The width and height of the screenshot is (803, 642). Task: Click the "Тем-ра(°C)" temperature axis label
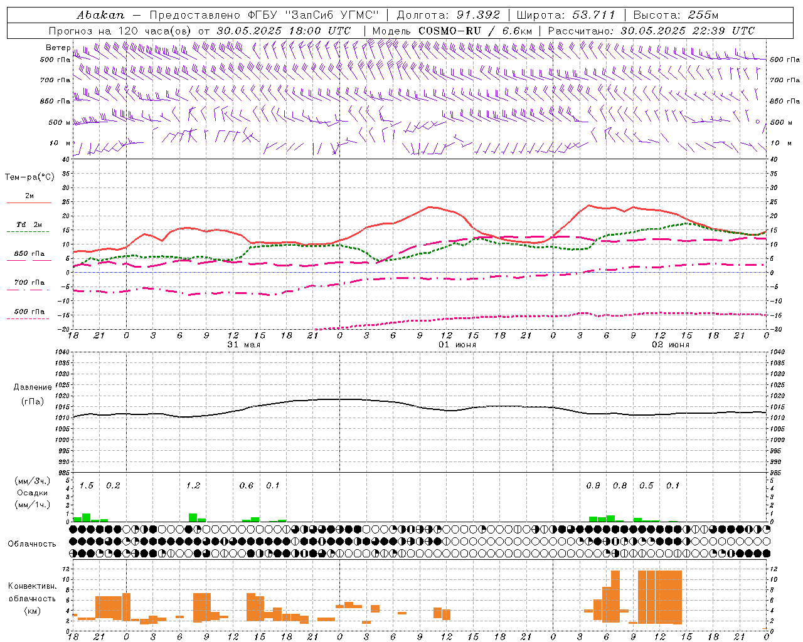tap(29, 177)
